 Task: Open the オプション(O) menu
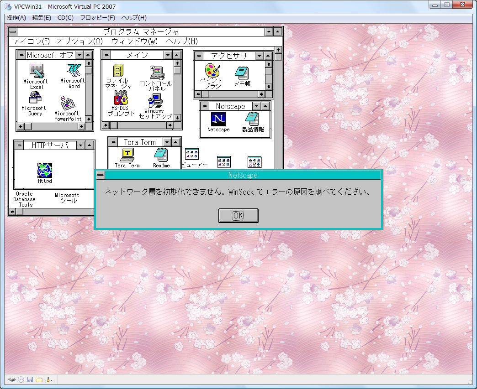point(79,41)
